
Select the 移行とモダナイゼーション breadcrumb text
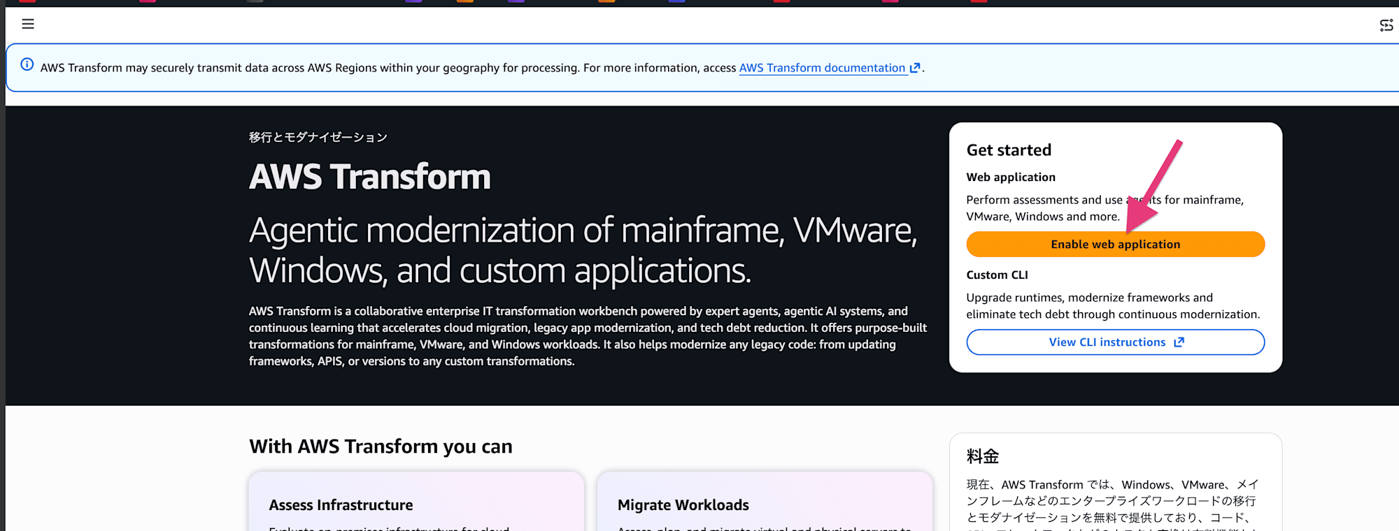click(x=318, y=137)
